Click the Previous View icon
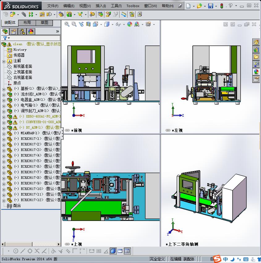The width and height of the screenshot is (261, 263). click(81, 24)
